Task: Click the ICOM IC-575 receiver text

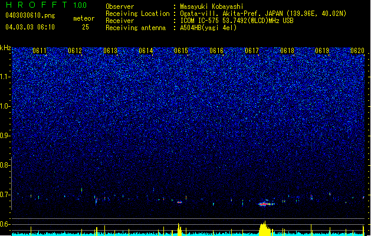Action: (x=237, y=21)
